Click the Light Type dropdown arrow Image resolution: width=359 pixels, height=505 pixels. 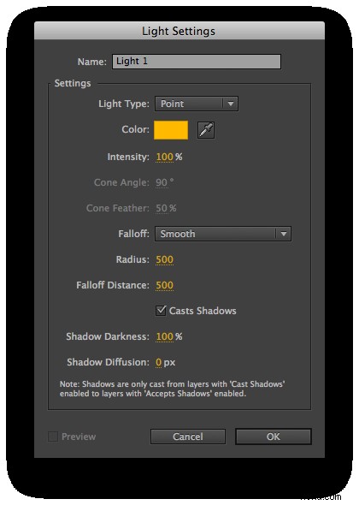pyautogui.click(x=231, y=104)
